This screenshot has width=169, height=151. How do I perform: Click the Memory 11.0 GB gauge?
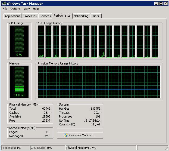point(19,82)
